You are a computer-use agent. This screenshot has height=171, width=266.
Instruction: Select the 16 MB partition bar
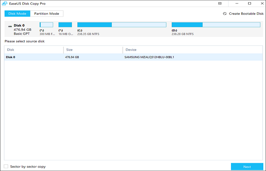(65, 25)
